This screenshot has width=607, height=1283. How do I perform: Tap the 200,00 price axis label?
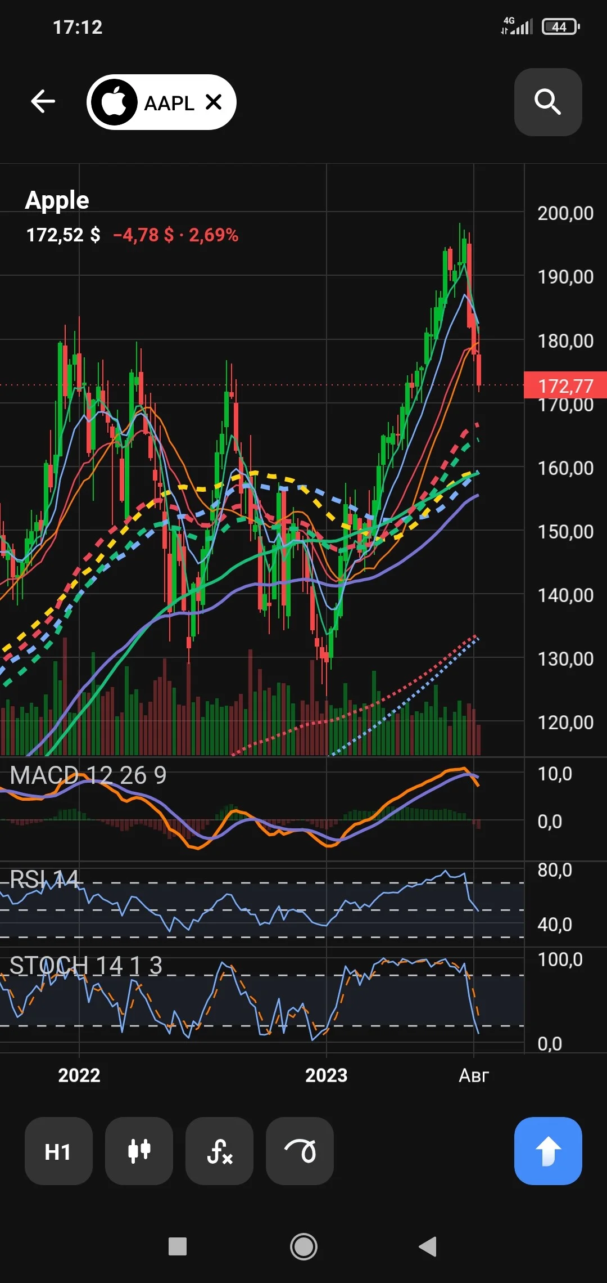pyautogui.click(x=565, y=213)
